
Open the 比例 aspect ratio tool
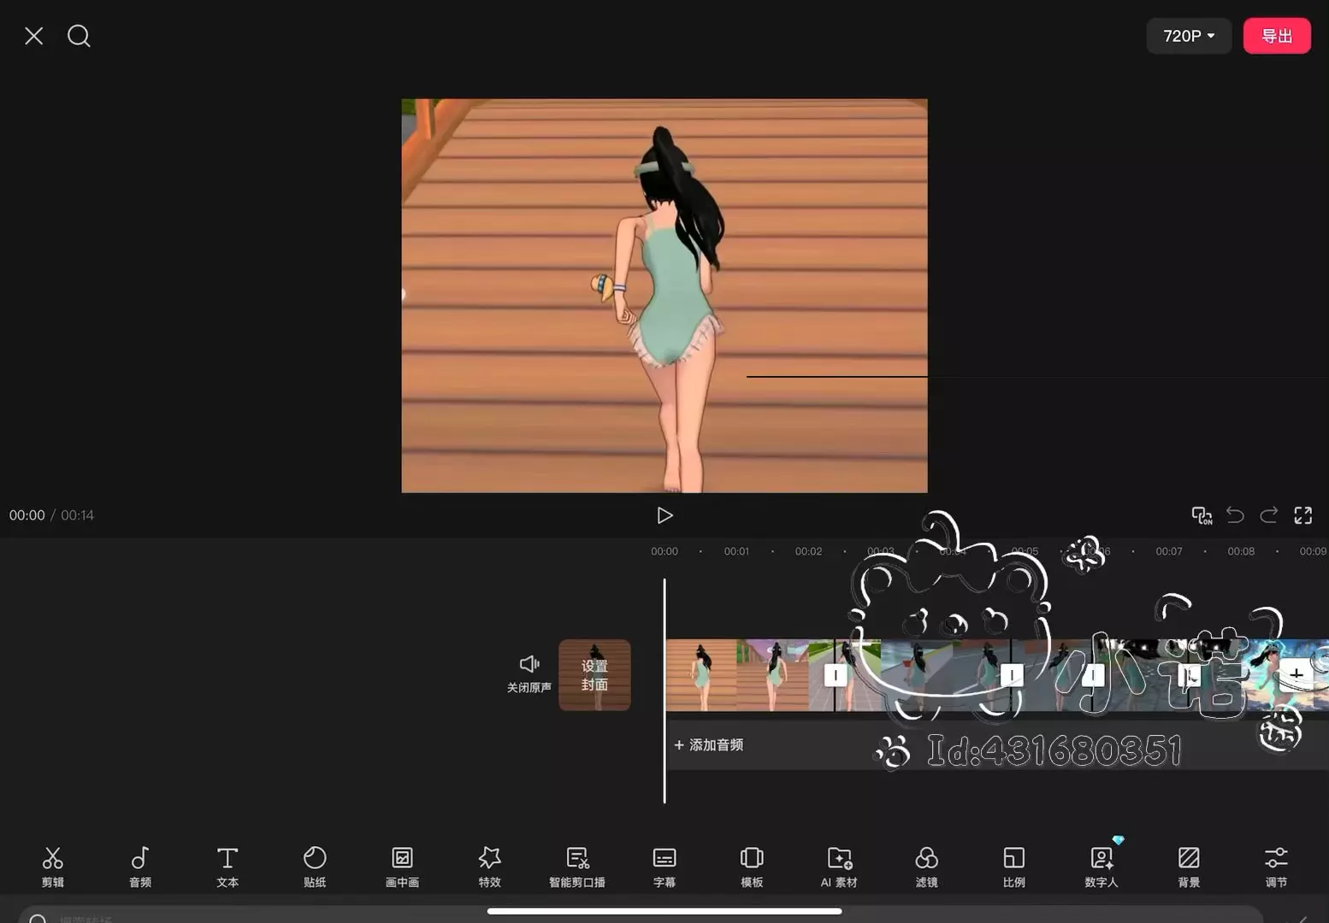[1013, 867]
